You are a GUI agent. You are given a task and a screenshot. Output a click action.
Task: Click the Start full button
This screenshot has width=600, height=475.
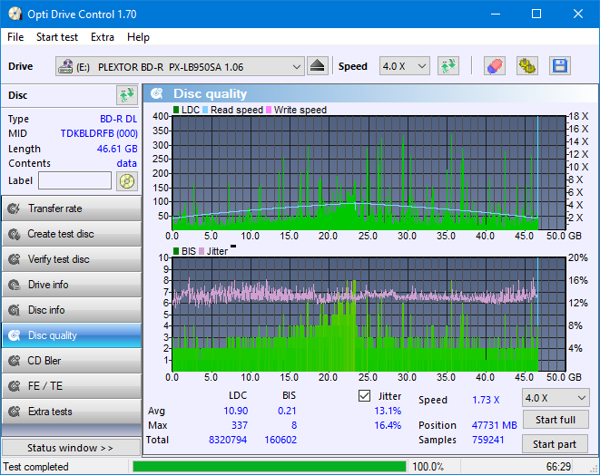555,420
